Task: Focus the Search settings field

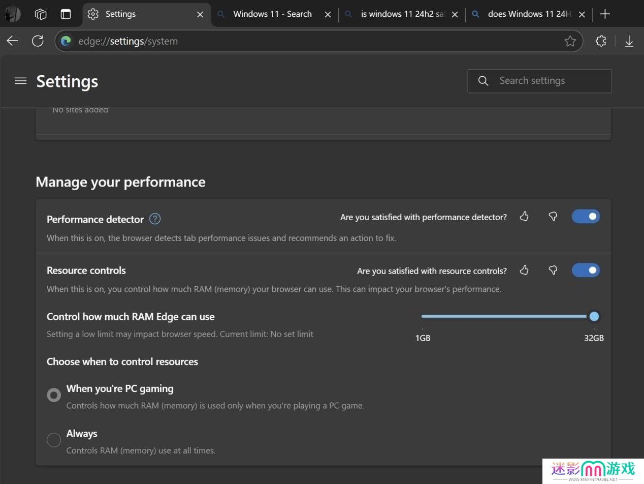Action: click(x=539, y=81)
